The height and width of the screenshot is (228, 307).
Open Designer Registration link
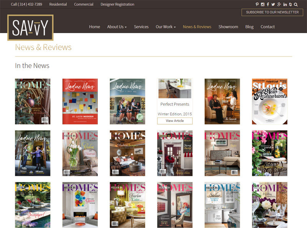(x=117, y=4)
